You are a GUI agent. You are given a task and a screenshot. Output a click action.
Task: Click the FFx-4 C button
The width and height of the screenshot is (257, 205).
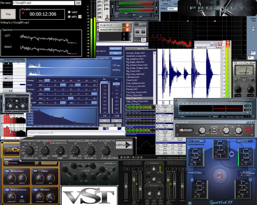pos(143,40)
